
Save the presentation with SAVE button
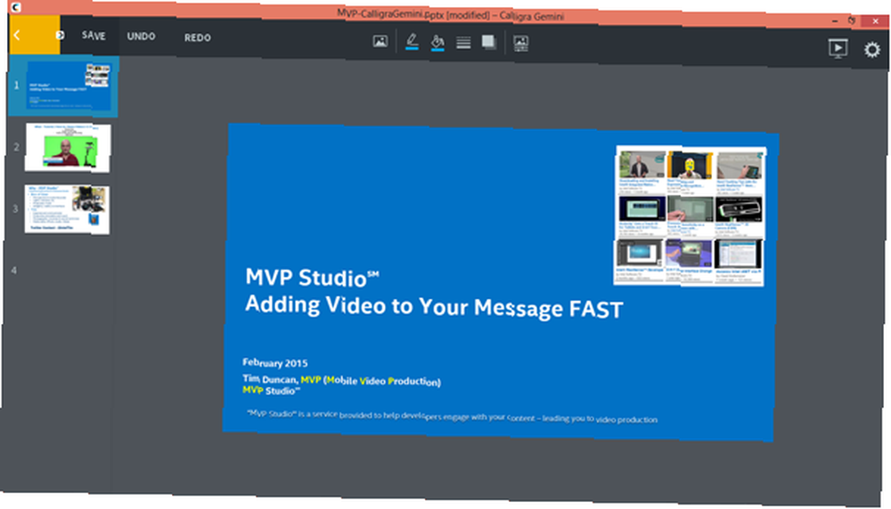click(x=94, y=36)
